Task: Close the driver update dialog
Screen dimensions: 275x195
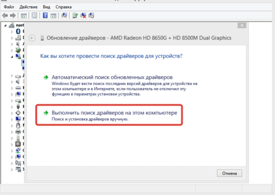Action: pos(242,26)
